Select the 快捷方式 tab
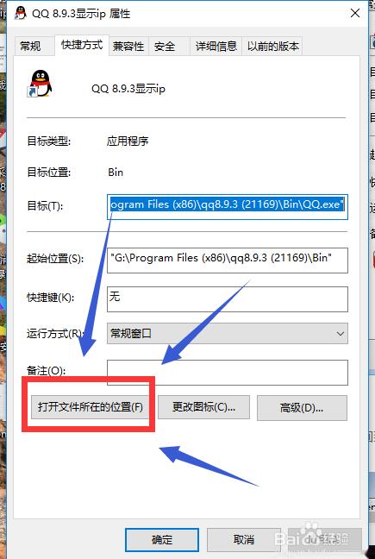Image resolution: width=375 pixels, height=559 pixels. coord(82,45)
